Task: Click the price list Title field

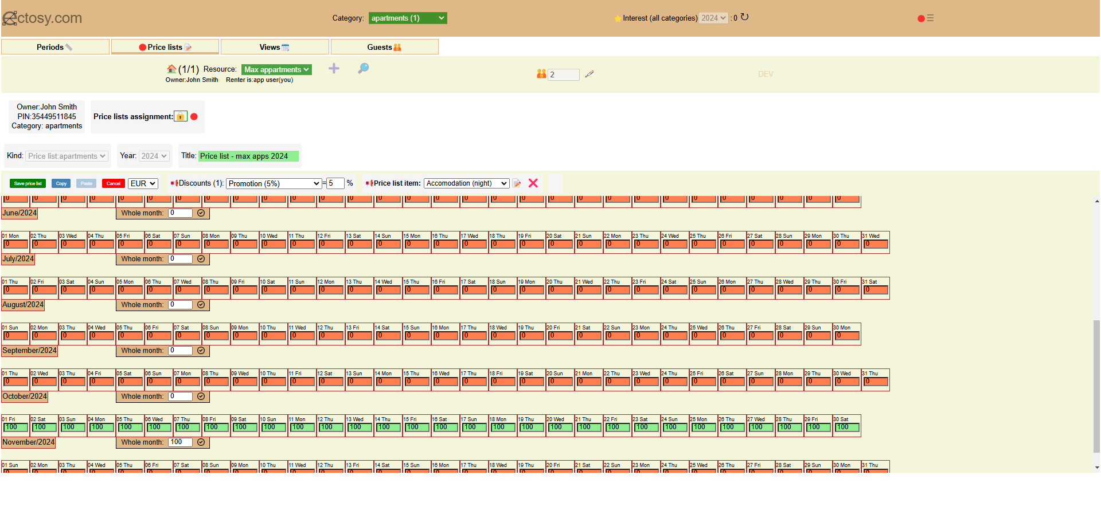Action: click(x=248, y=156)
